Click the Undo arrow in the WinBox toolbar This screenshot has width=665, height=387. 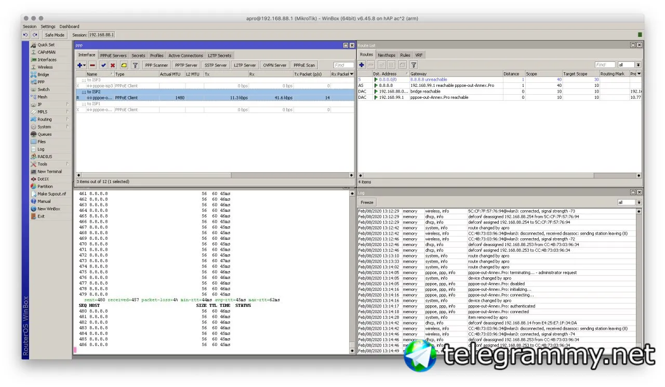pyautogui.click(x=25, y=35)
